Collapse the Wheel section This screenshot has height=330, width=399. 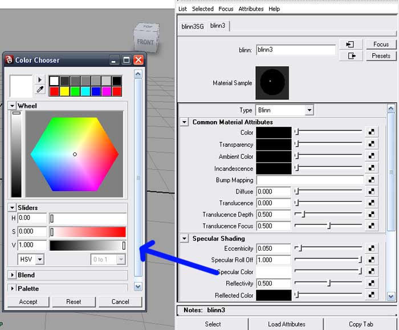coord(12,106)
